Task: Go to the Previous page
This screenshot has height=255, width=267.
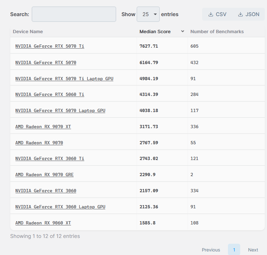Action: (x=211, y=250)
